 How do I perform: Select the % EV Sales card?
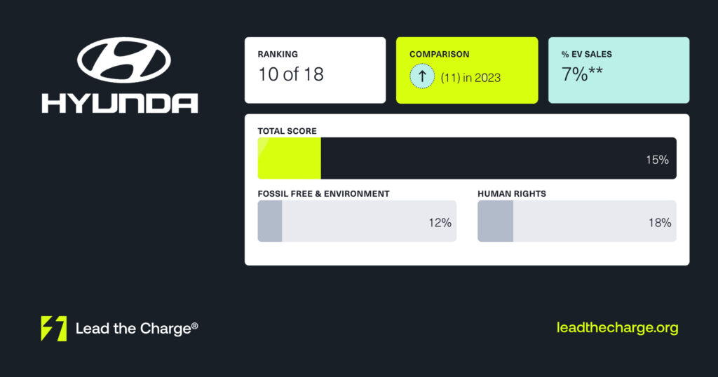coord(618,70)
